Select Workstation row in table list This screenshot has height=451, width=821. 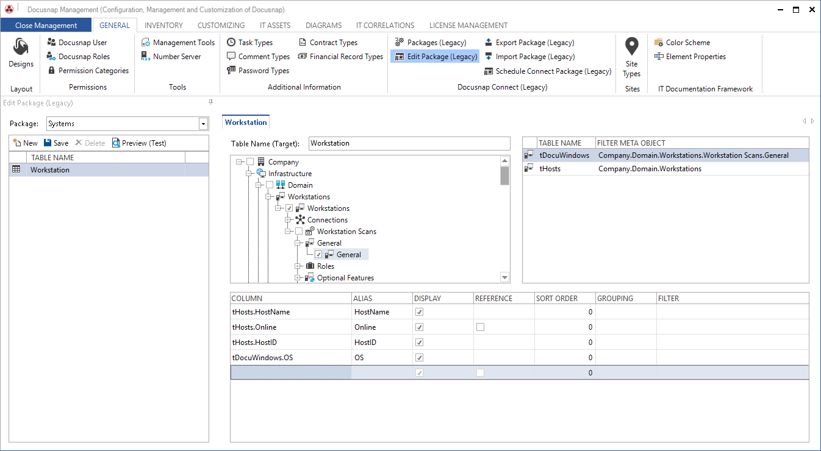(109, 170)
